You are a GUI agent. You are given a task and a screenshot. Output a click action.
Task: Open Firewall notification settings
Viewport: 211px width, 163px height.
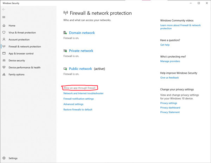click(x=78, y=99)
